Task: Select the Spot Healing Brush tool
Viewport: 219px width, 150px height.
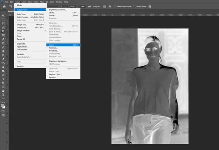Action: point(3,43)
